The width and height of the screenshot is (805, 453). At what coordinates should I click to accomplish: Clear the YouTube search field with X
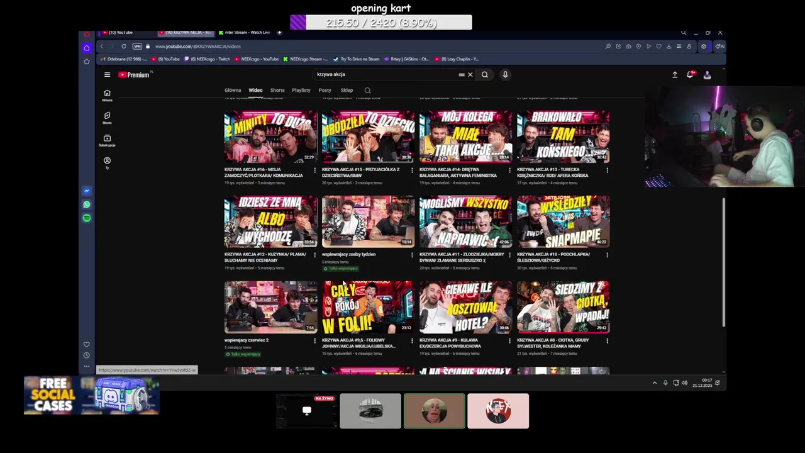(470, 74)
